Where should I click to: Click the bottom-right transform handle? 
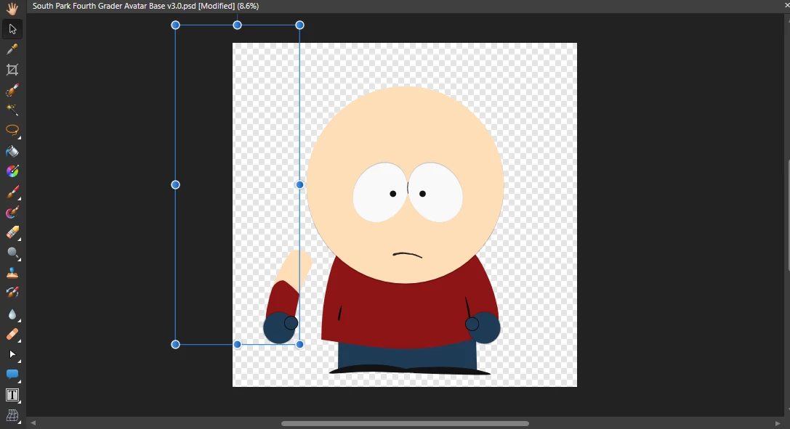click(x=299, y=345)
